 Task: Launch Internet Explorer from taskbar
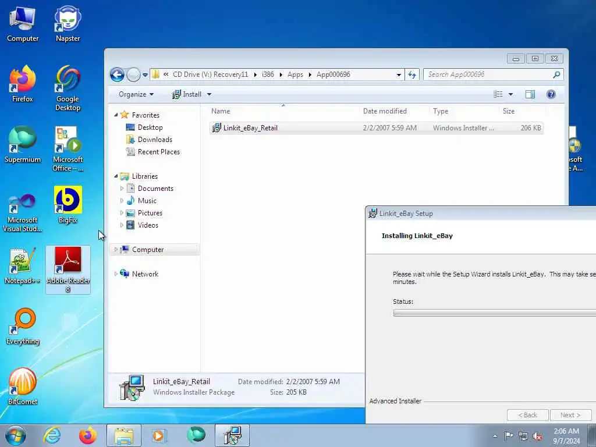(52, 435)
